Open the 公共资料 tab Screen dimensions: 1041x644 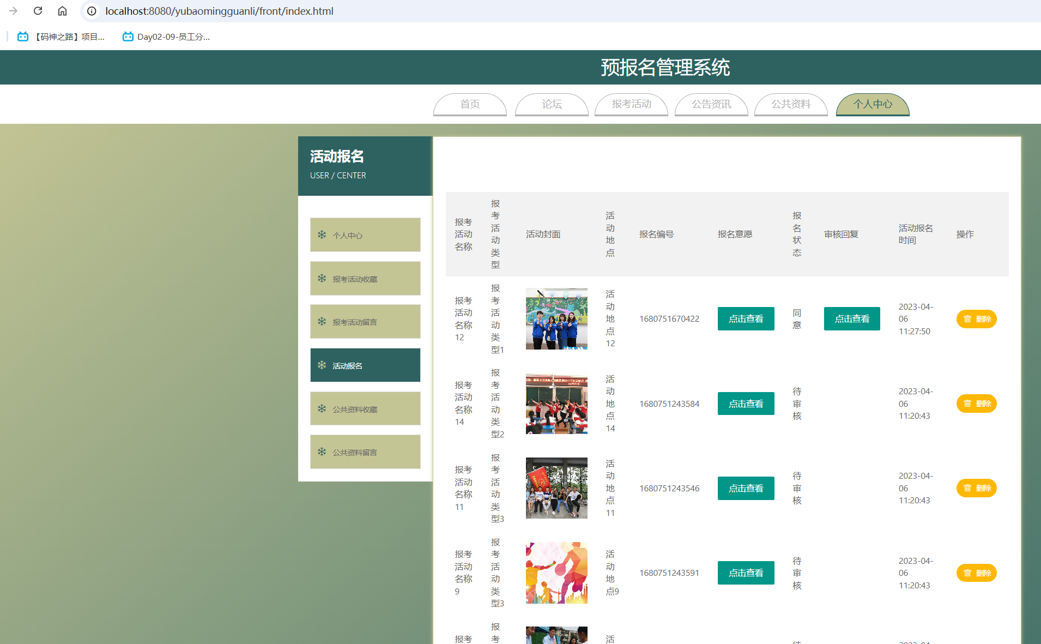pyautogui.click(x=791, y=104)
